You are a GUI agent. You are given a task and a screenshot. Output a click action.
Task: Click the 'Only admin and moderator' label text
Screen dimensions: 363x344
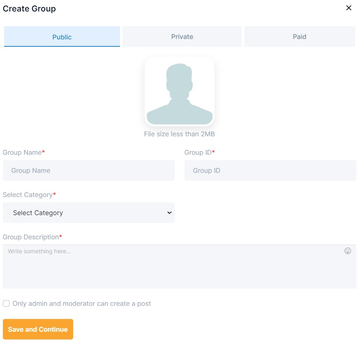tap(82, 304)
